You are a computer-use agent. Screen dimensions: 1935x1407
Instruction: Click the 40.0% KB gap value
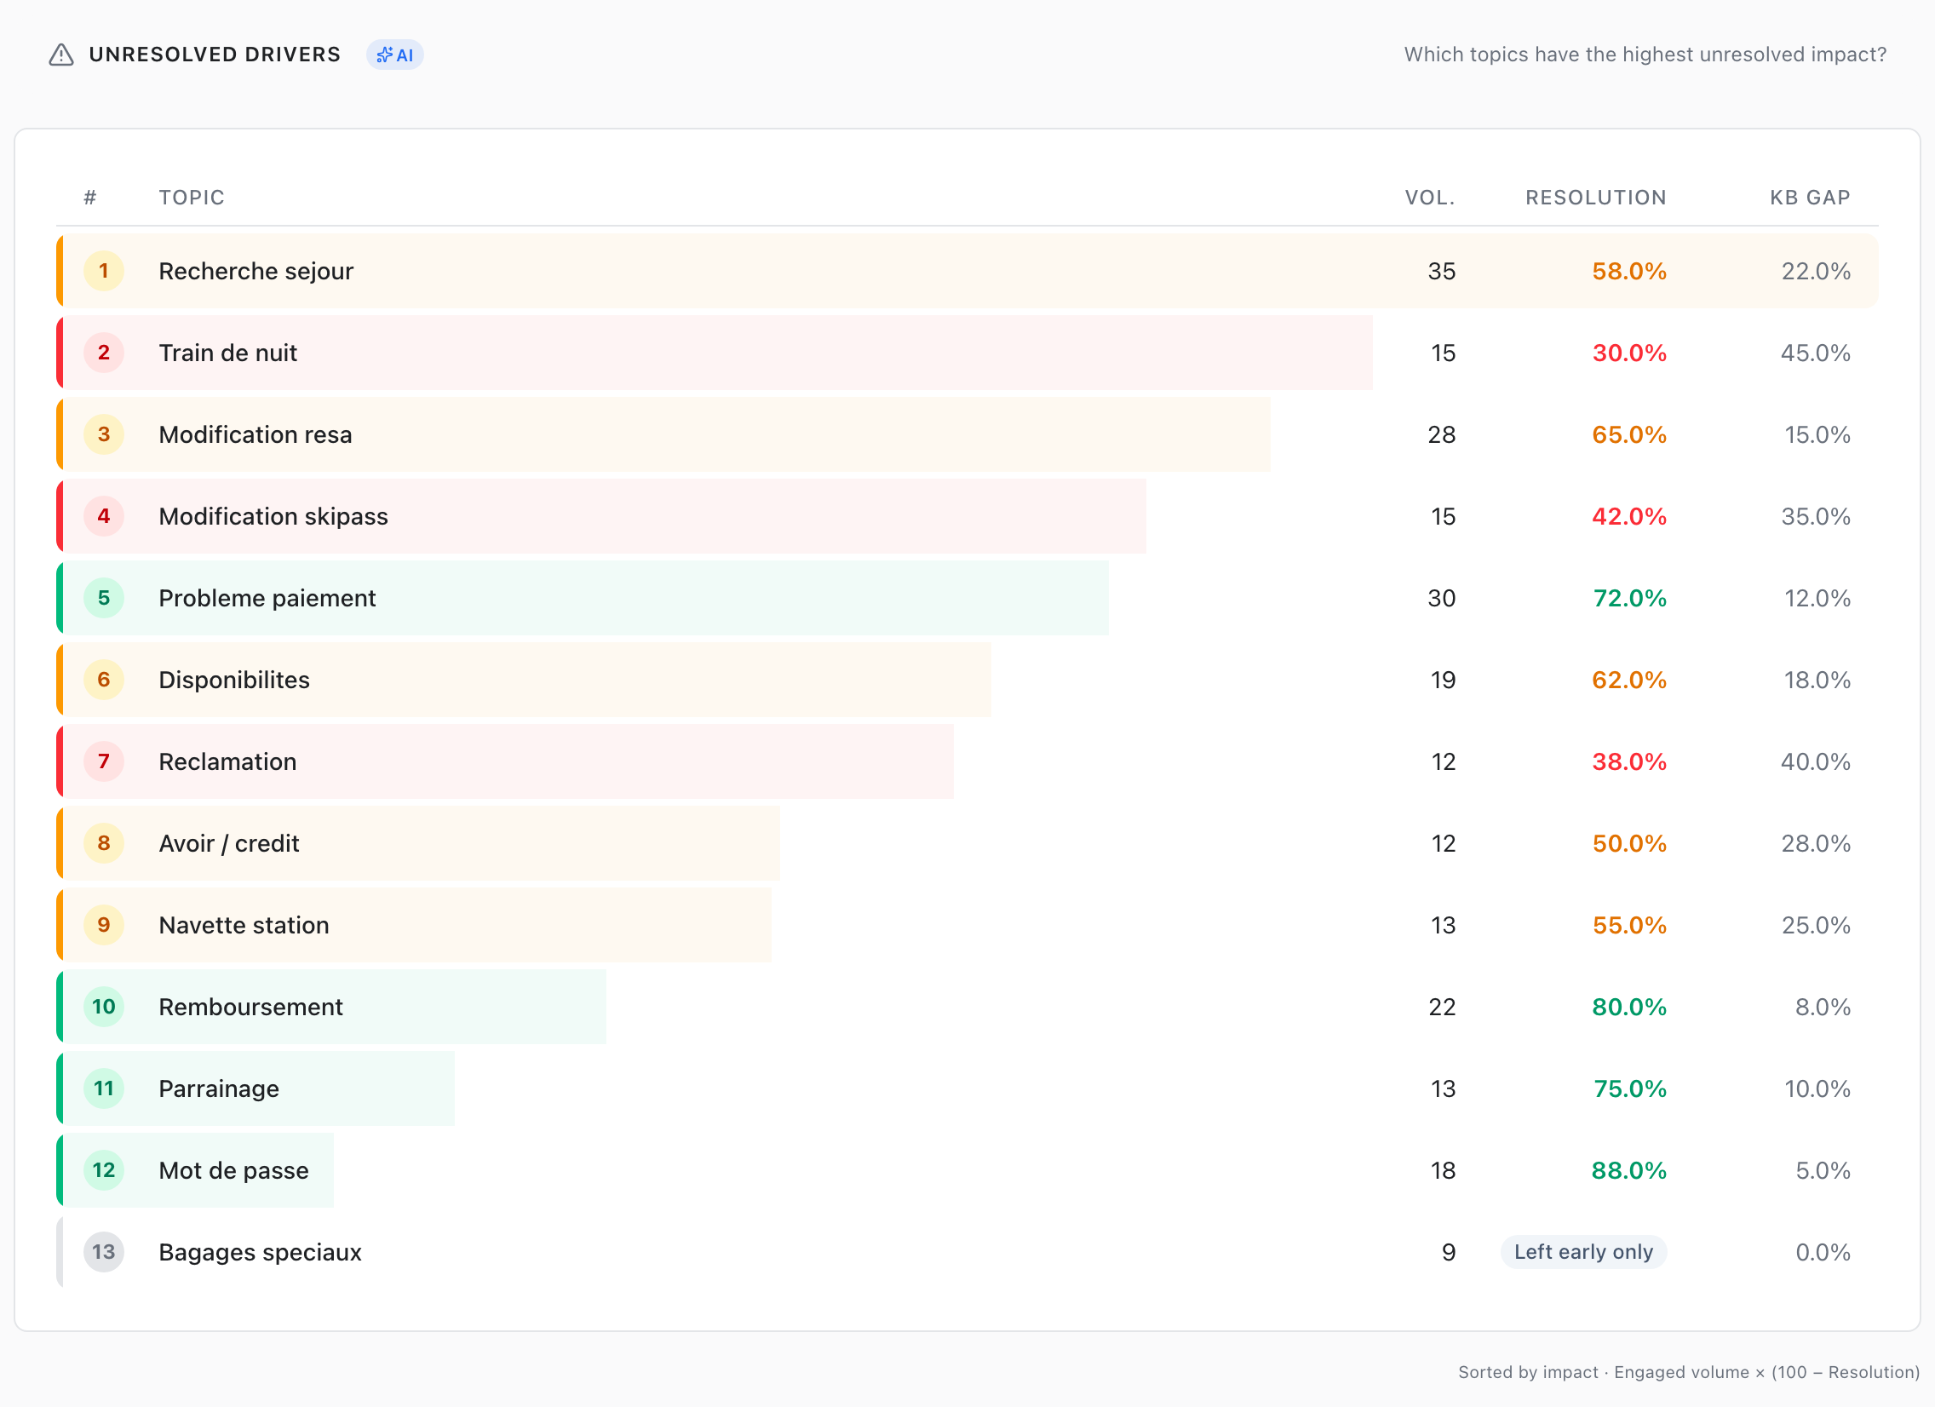pos(1816,762)
